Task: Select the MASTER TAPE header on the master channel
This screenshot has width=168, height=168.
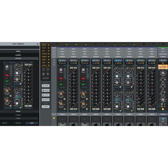Action: point(163,54)
